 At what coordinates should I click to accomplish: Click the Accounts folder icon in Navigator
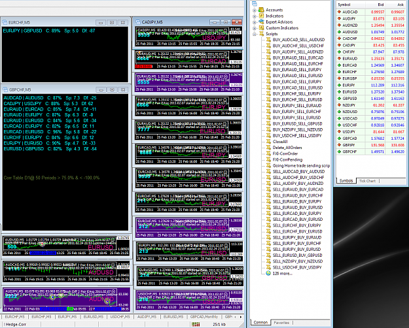pyautogui.click(x=261, y=10)
